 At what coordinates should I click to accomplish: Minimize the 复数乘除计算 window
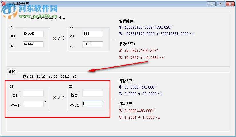211,4
